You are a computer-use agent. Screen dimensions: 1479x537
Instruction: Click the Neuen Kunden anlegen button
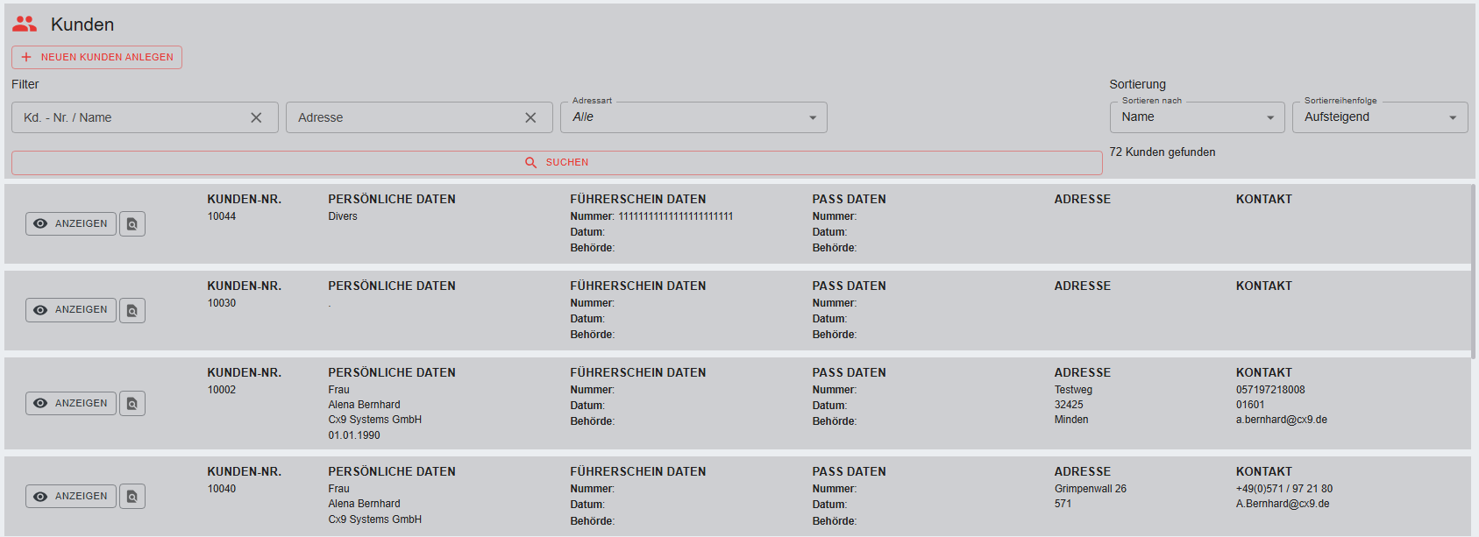click(x=96, y=57)
